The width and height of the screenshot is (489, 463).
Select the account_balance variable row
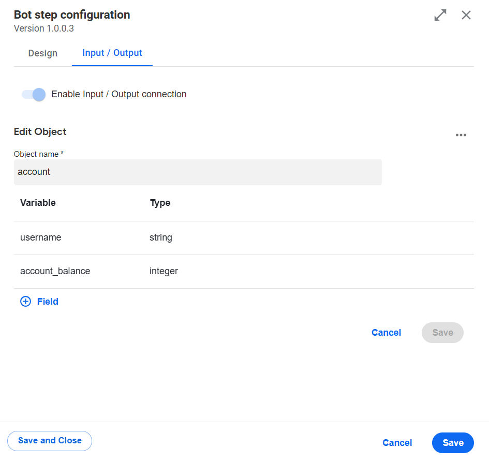coord(244,272)
